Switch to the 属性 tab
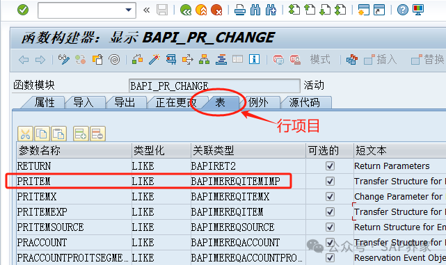 (x=45, y=102)
